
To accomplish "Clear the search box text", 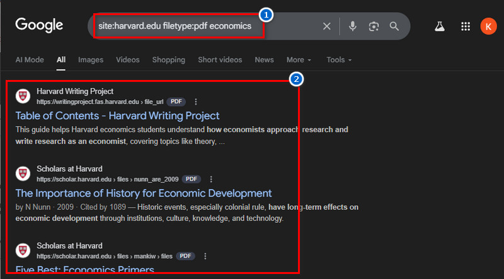I will [x=326, y=26].
